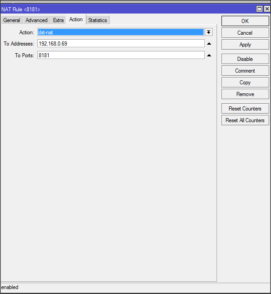Open the Action dropdown arrow
This screenshot has width=271, height=294.
[x=209, y=32]
